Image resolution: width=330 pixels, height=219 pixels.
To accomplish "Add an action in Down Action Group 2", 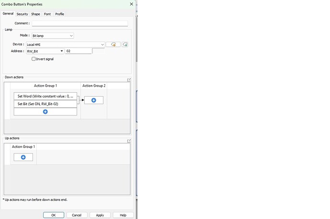I will [94, 100].
